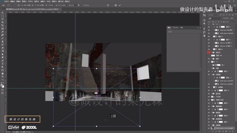Open the properties panel options menu
Screen dimensions: 237x133
point(200,28)
